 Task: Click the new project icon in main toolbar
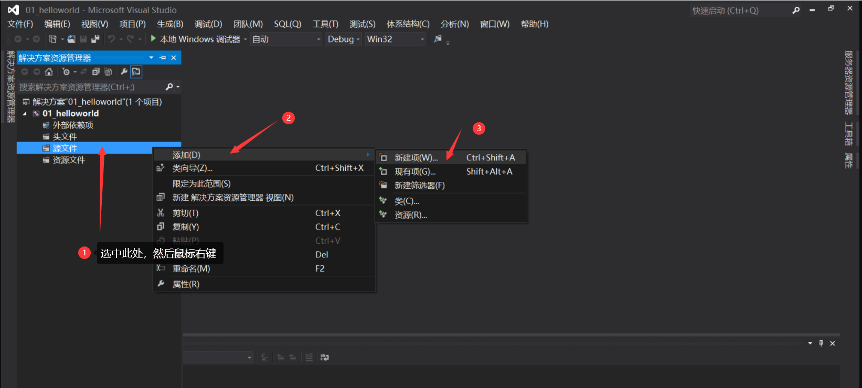pos(52,39)
